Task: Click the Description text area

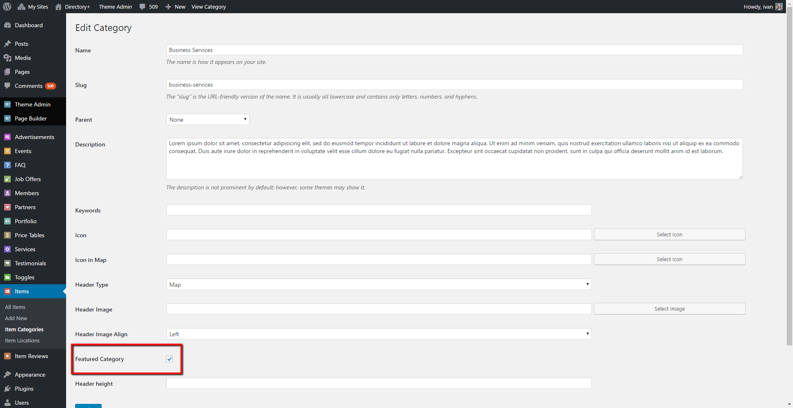Action: click(x=454, y=158)
